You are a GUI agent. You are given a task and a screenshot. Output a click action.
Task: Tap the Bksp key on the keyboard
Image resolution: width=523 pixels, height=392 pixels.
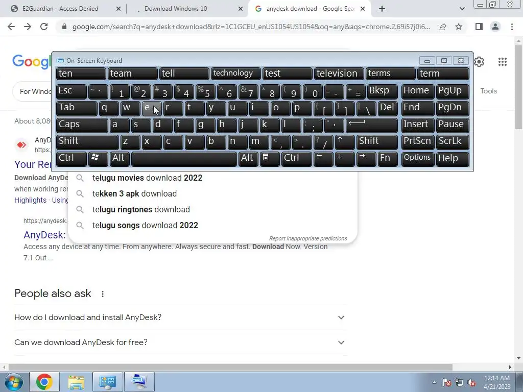click(383, 91)
